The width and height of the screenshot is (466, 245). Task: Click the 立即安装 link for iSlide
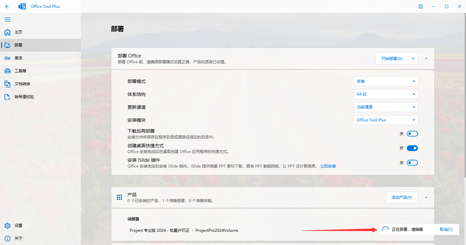pyautogui.click(x=328, y=166)
